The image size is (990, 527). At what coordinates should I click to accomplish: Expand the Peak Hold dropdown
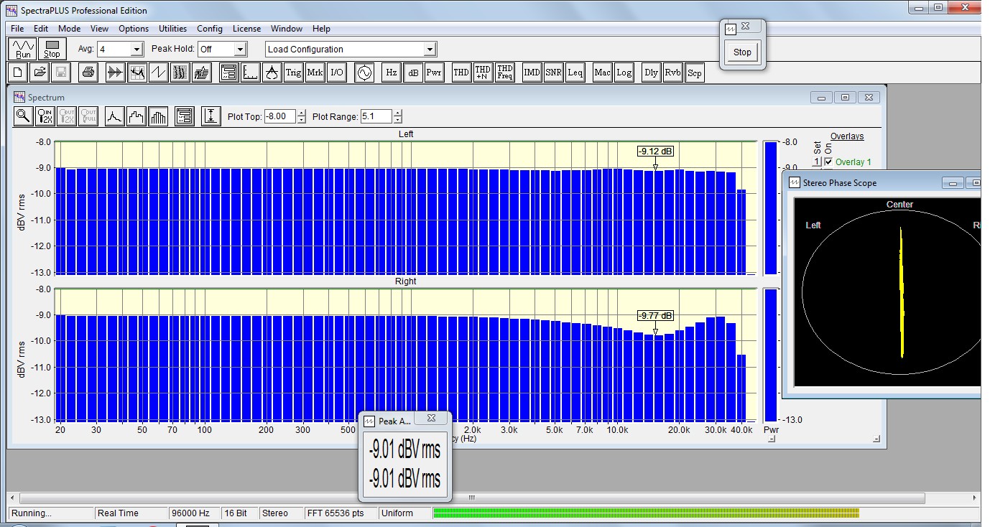click(x=240, y=50)
